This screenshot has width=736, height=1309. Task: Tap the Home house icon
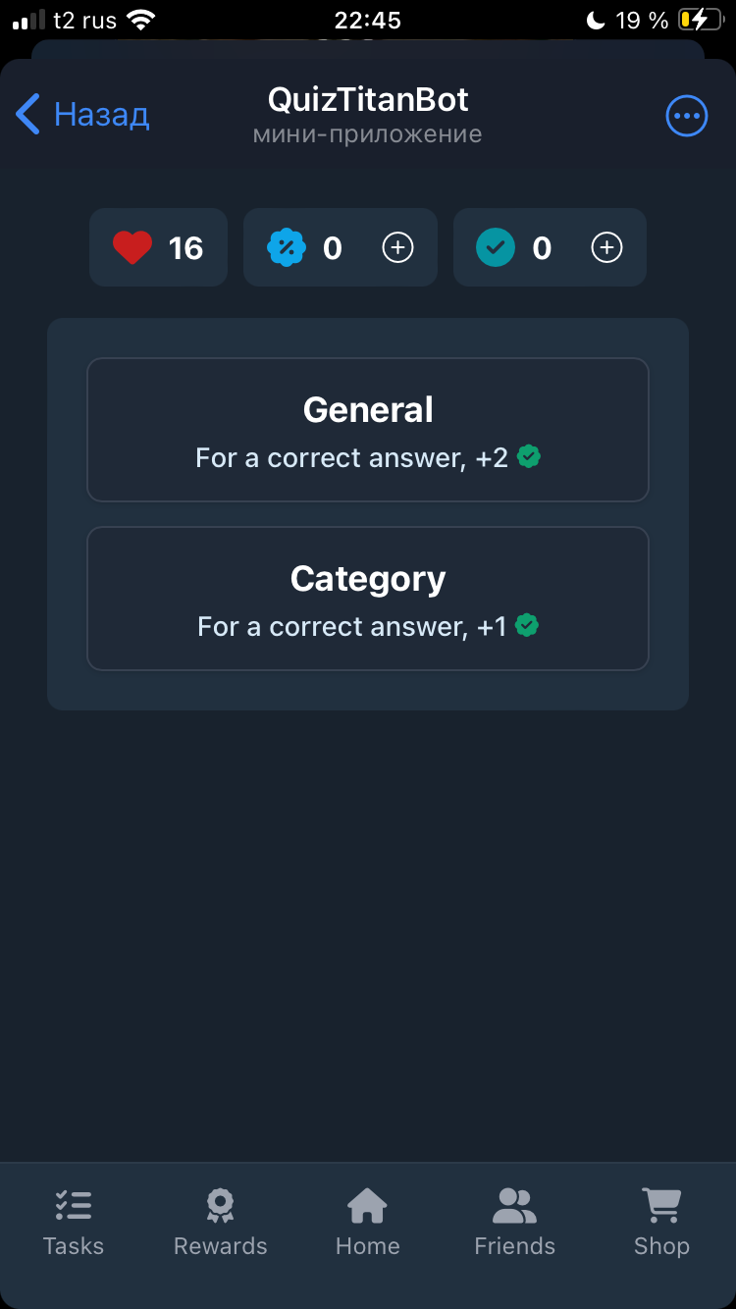367,1205
